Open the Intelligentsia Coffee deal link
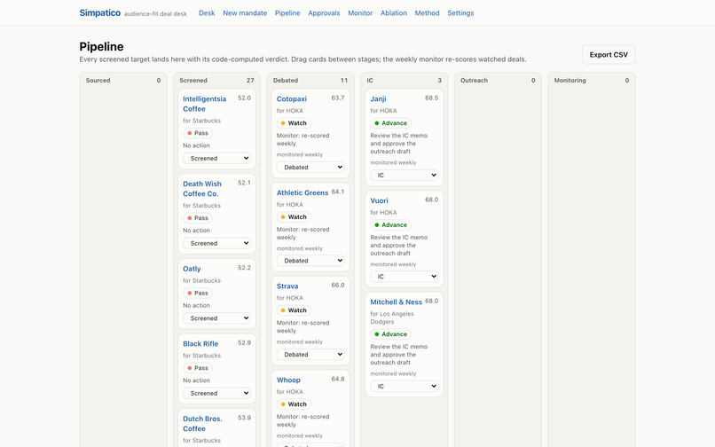715x447 pixels. [x=204, y=104]
